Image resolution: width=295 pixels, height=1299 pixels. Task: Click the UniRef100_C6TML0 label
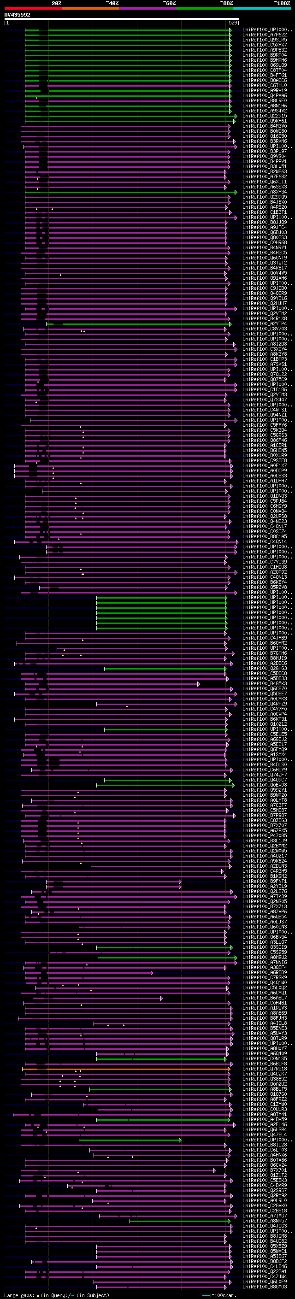(265, 85)
